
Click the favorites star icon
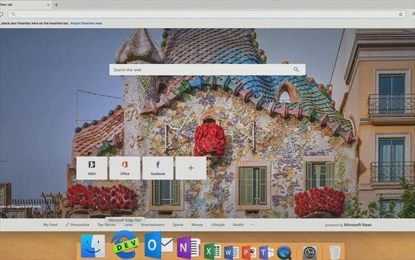click(401, 14)
